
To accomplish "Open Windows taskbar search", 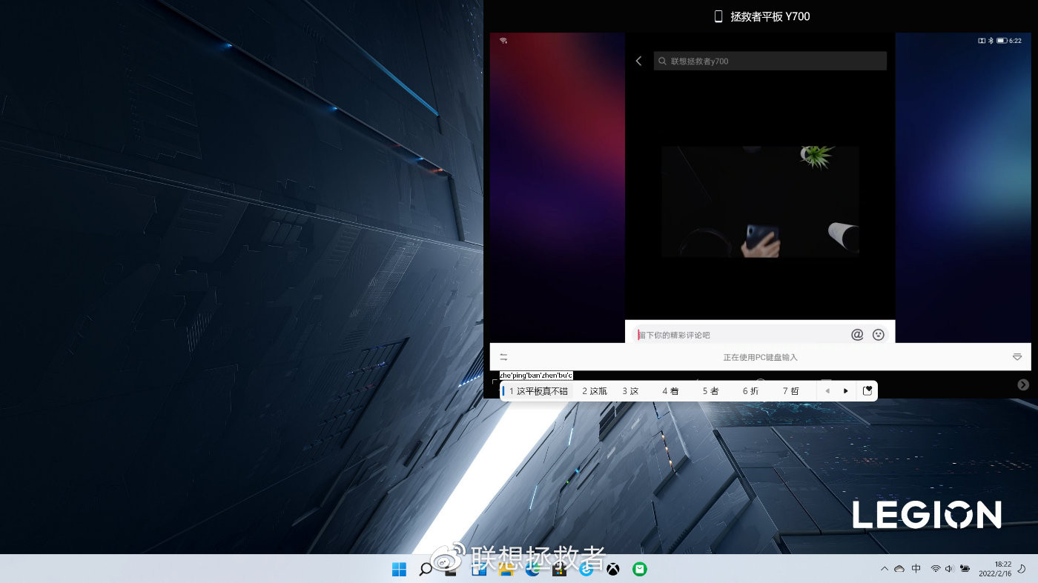I will 426,569.
